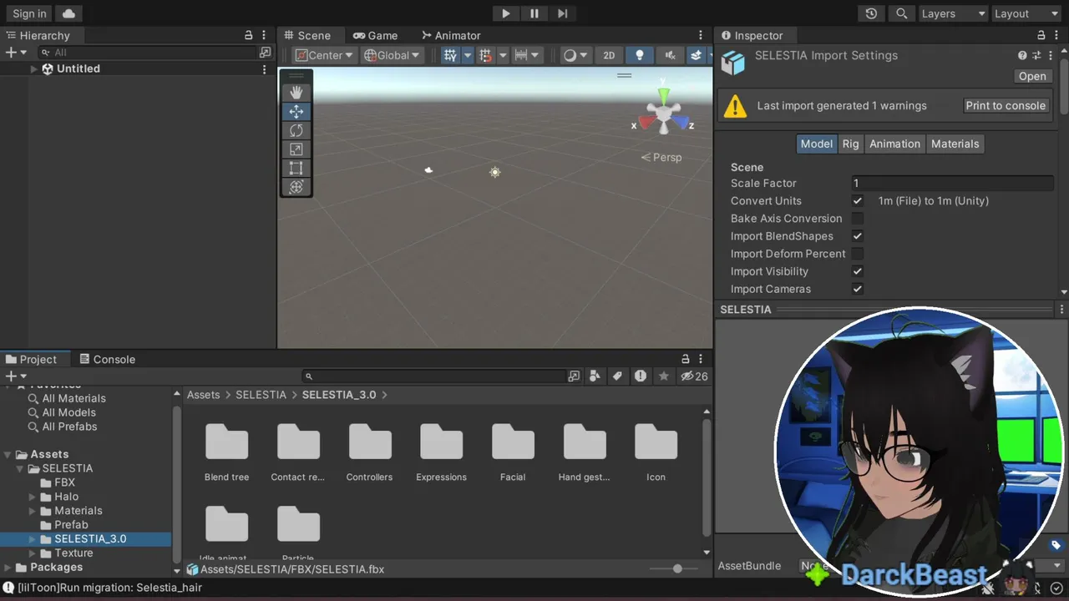Toggle the Import Cameras checkbox
This screenshot has height=601, width=1069.
[x=857, y=289]
